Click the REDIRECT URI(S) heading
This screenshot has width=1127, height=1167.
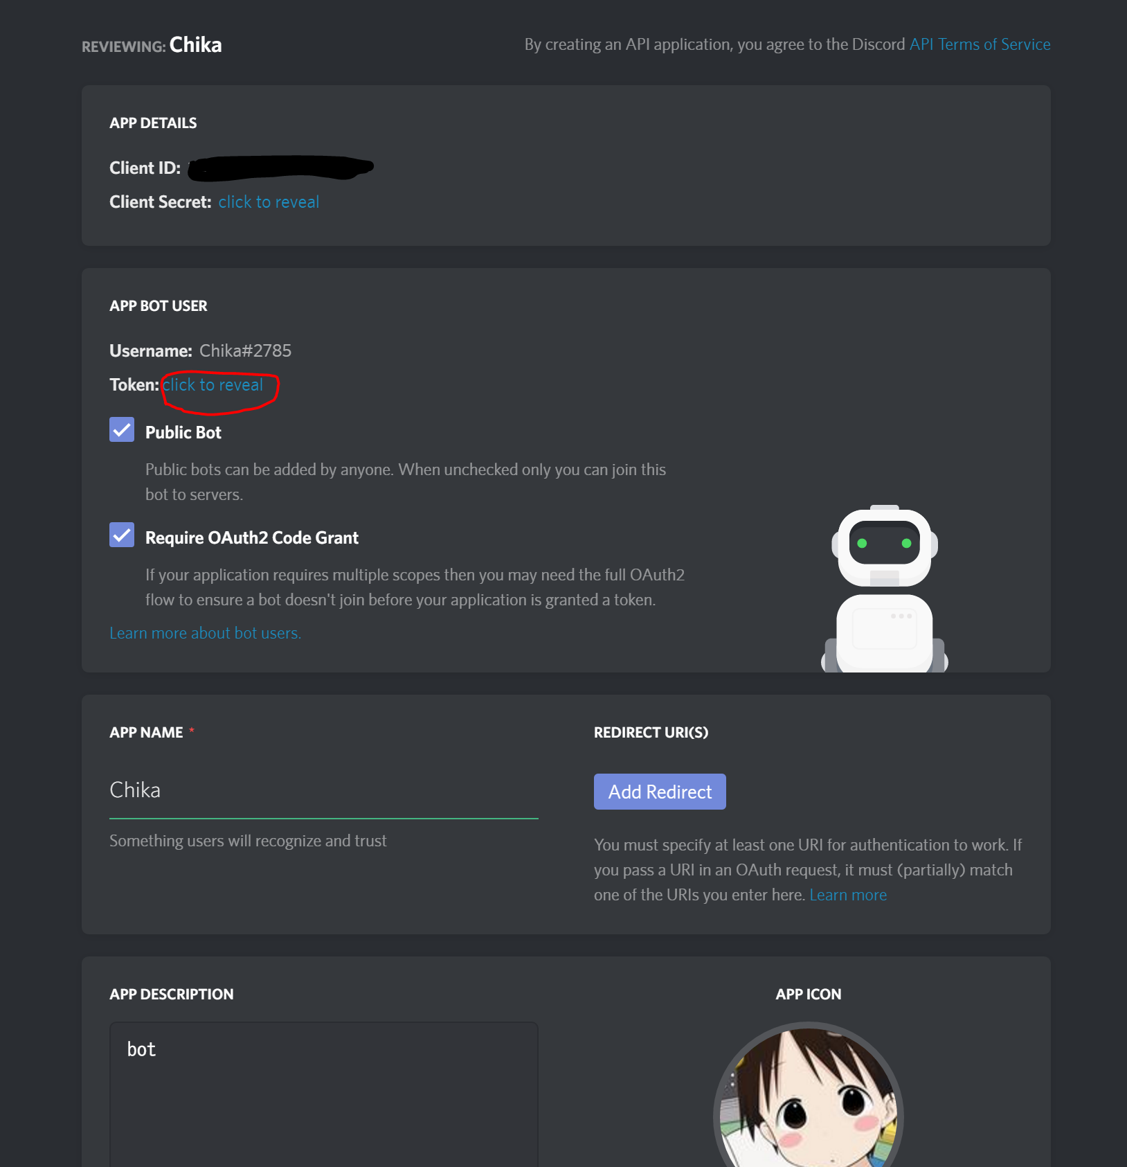click(651, 733)
